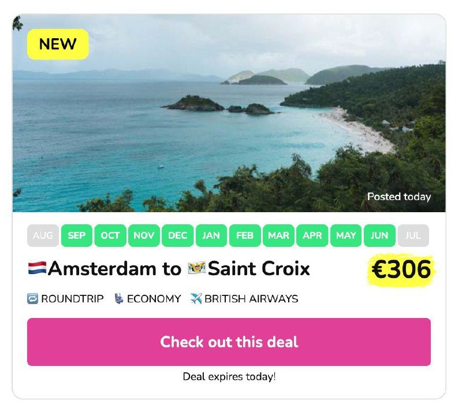Click the disabled JUL month chip
This screenshot has height=418, width=462.
(413, 235)
